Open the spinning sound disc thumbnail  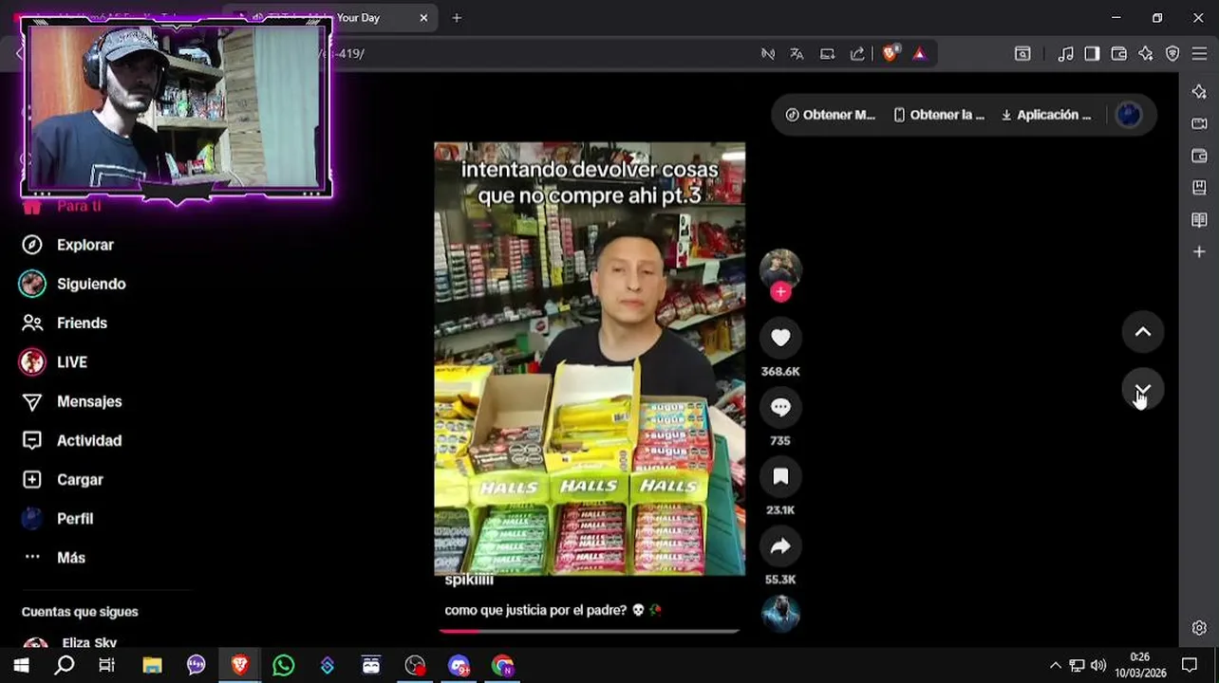(780, 614)
